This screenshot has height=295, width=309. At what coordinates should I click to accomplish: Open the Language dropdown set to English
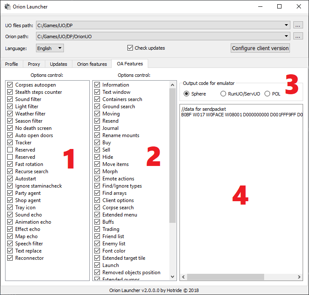tap(50, 48)
